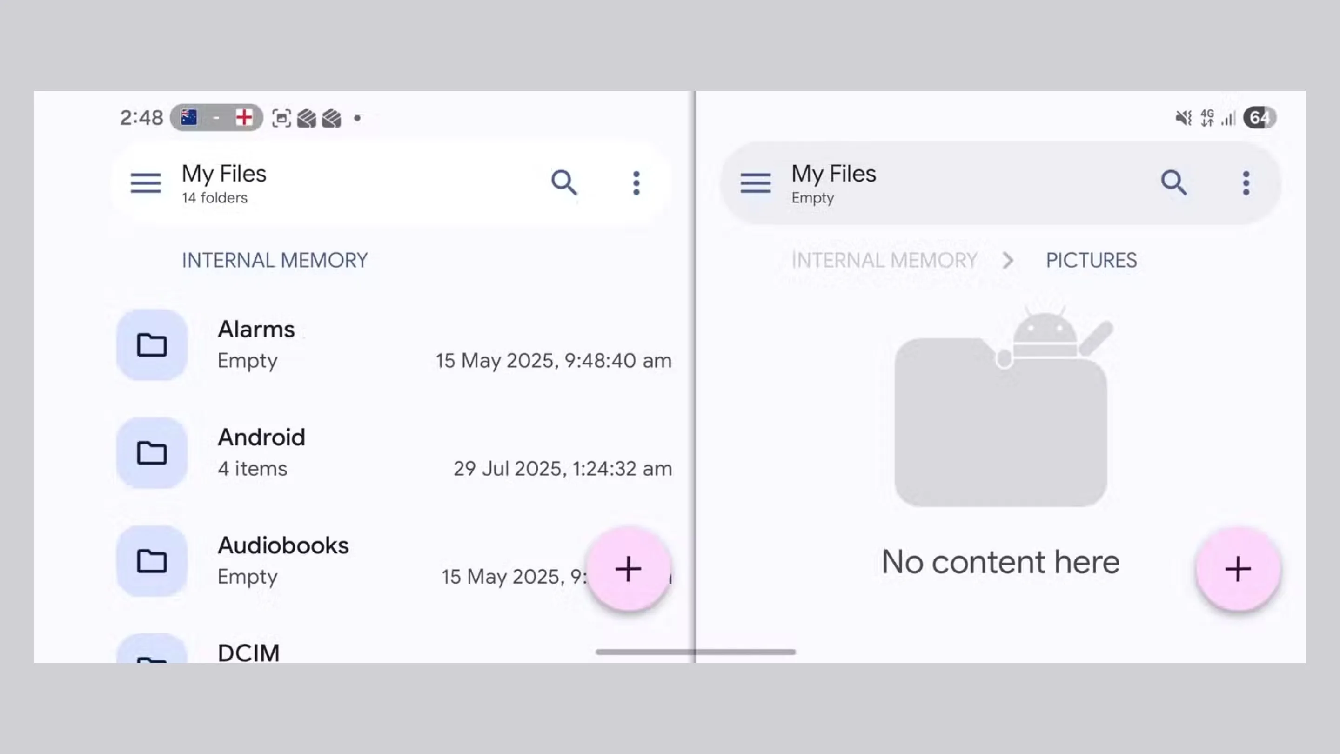Go to INTERNAL MEMORY breadcrumb in right pane
1340x754 pixels.
(x=884, y=260)
